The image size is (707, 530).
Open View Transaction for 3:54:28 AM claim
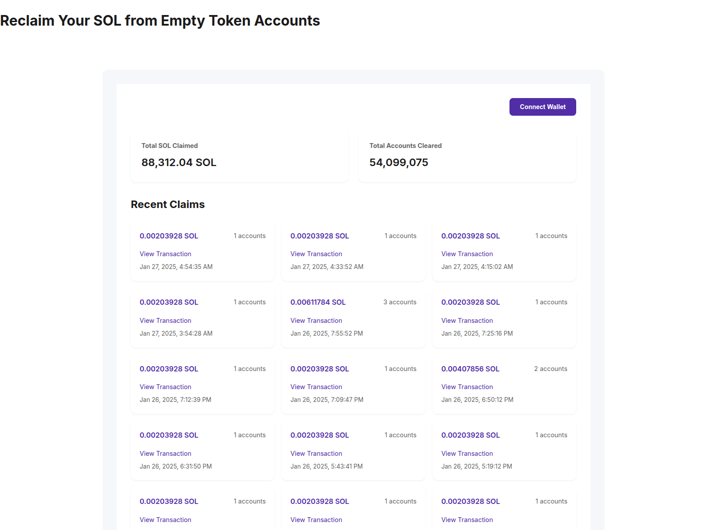click(165, 321)
